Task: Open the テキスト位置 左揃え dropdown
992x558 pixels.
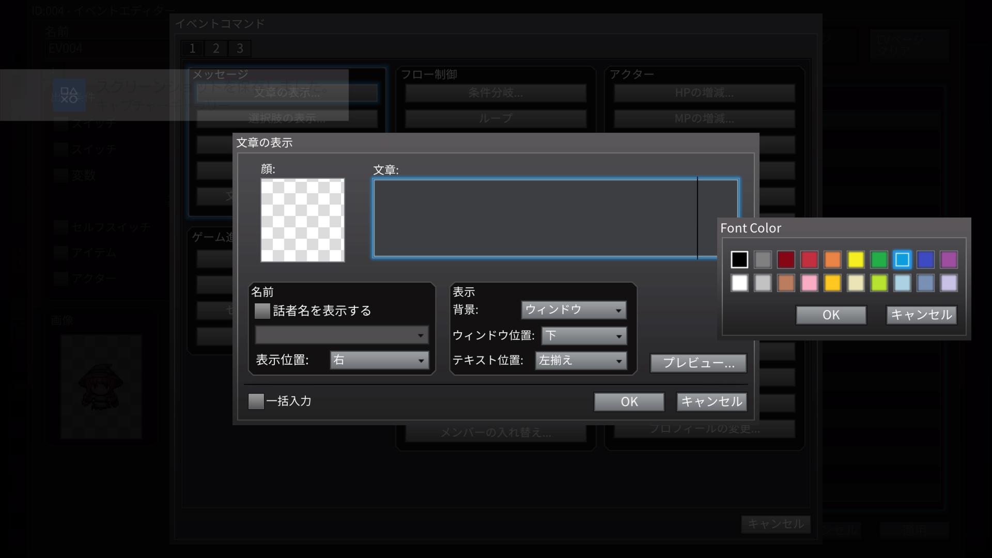Action: 581,361
